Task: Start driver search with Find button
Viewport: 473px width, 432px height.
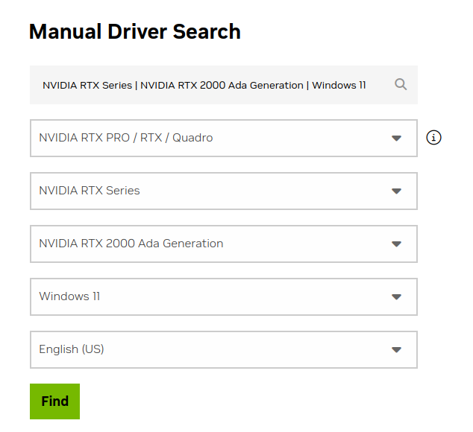Action: 54,401
